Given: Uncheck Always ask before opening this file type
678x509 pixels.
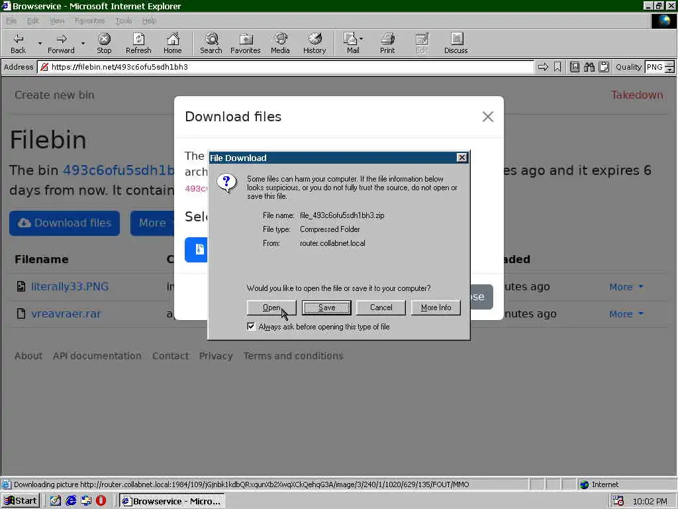Looking at the screenshot, I should (251, 326).
